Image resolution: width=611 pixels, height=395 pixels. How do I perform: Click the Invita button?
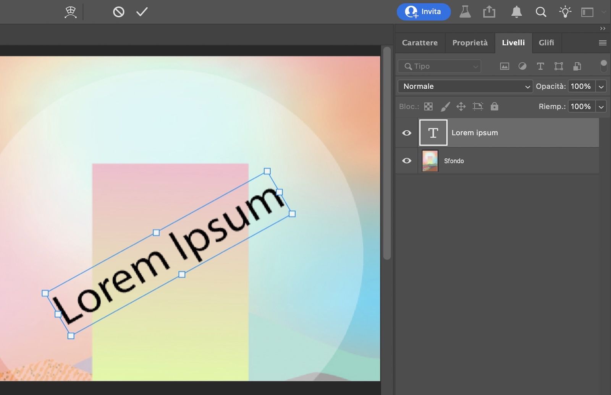[x=423, y=12]
